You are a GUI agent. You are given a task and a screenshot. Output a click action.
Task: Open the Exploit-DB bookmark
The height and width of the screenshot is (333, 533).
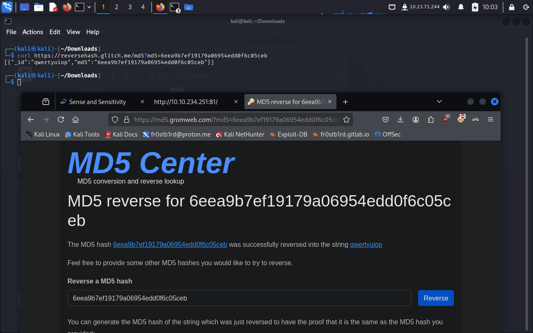tap(292, 134)
